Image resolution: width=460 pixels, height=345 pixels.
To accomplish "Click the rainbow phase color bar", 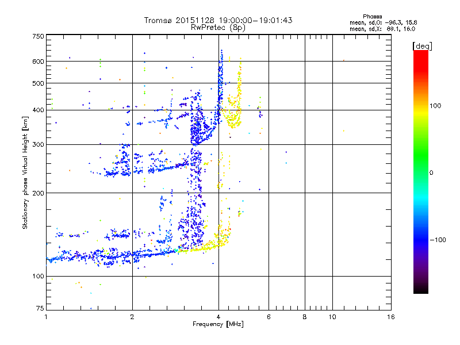I will pos(421,171).
